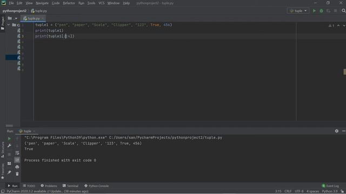
Task: Click the highlighted file row in project tree
Action: click(13, 58)
